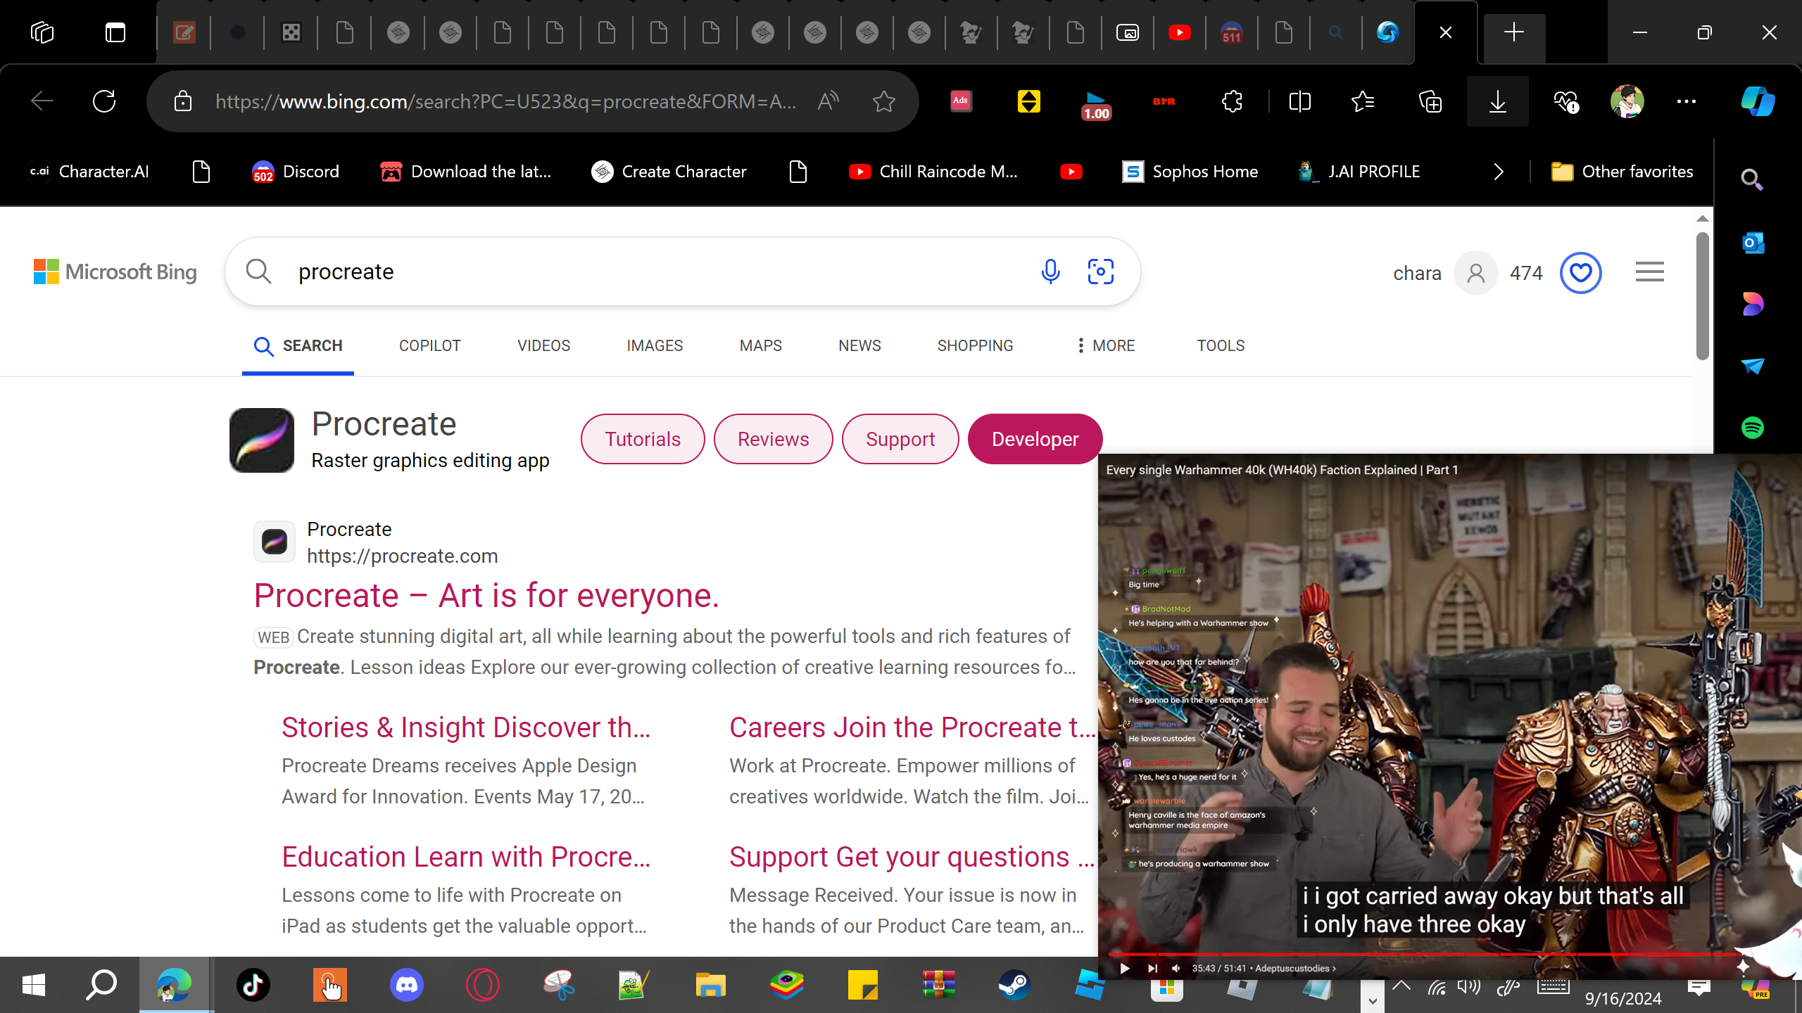Open the Extensions puzzle icon
Viewport: 1802px width, 1013px height.
coord(1232,101)
